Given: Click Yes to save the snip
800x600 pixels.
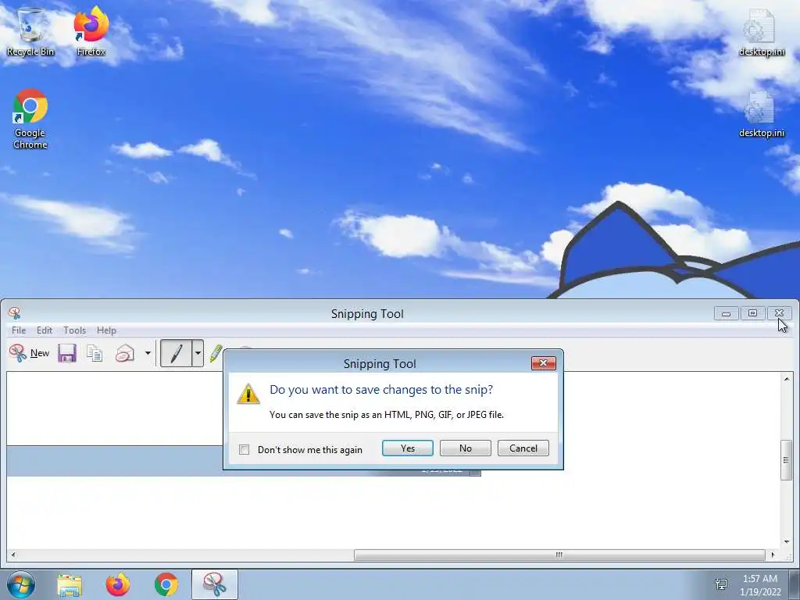Looking at the screenshot, I should [x=408, y=448].
